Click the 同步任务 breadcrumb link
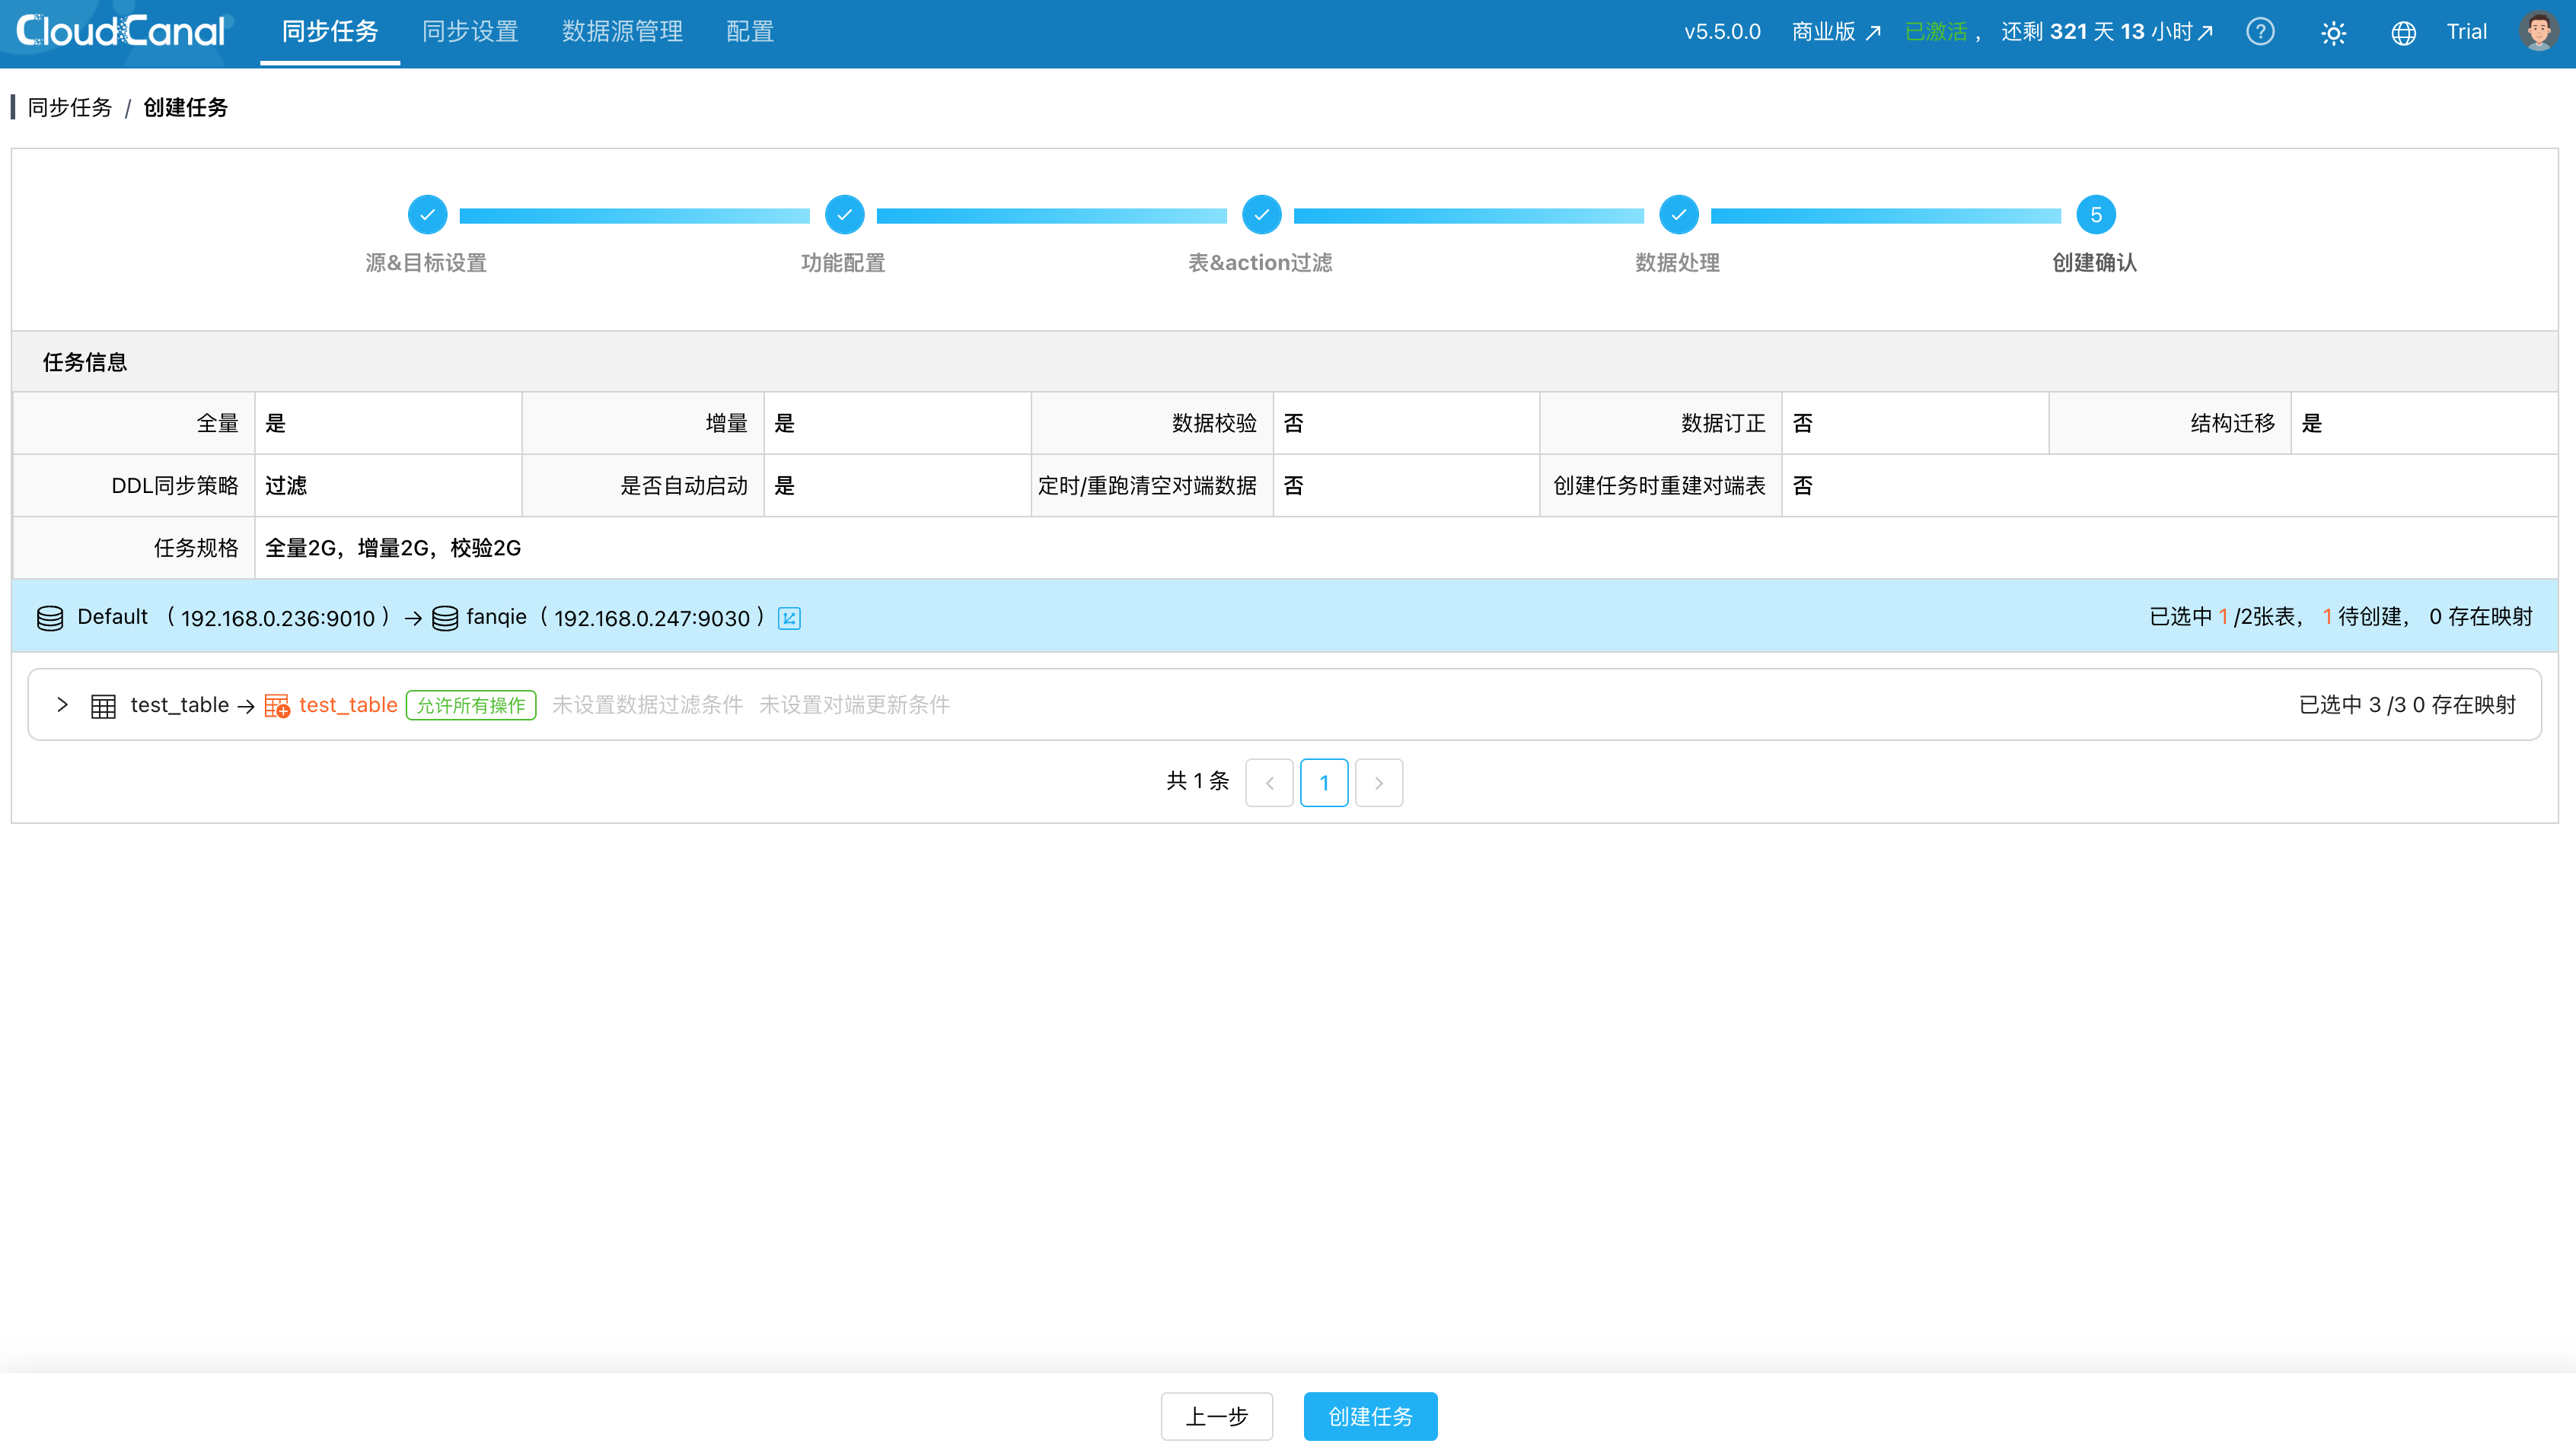This screenshot has height=1450, width=2576. click(x=70, y=107)
